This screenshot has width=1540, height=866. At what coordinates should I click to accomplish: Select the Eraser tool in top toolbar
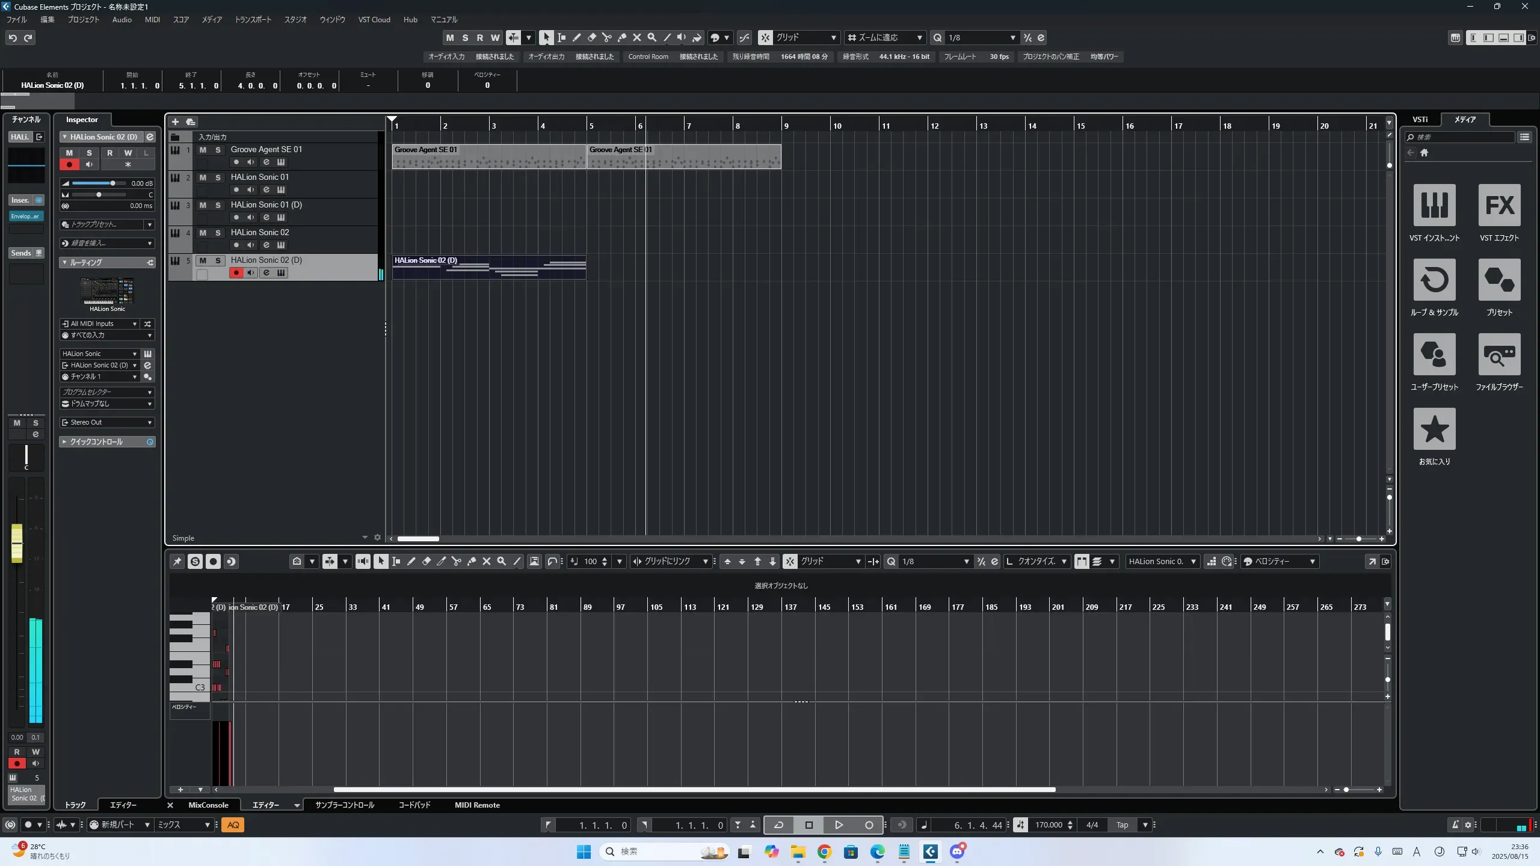(x=591, y=38)
